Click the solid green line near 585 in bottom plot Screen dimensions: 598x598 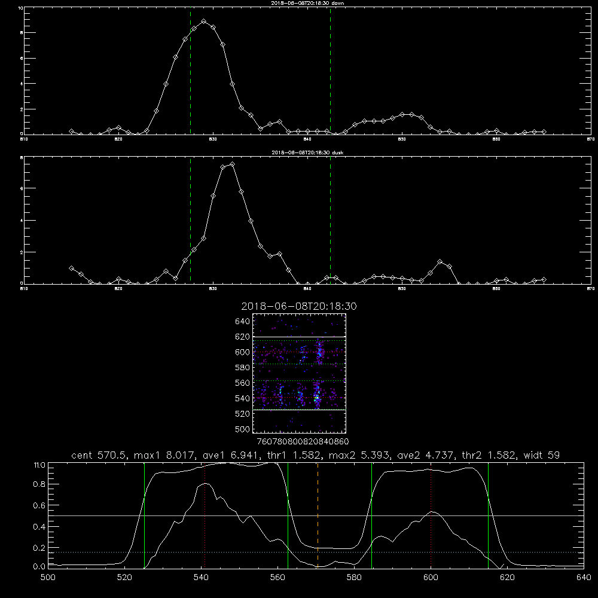click(x=371, y=515)
